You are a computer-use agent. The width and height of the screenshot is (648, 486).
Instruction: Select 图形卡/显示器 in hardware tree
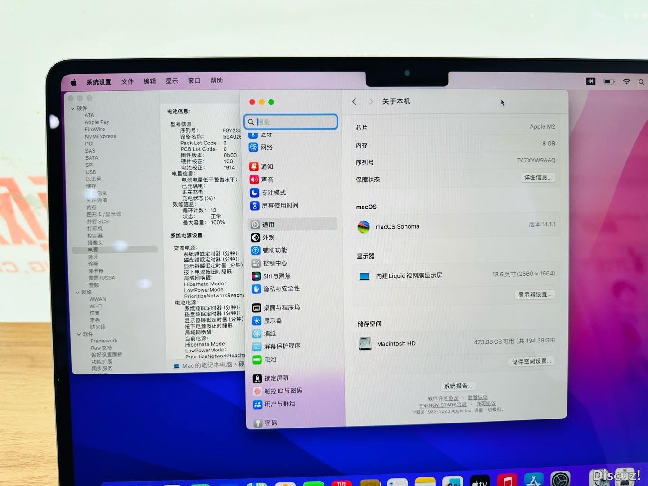(x=104, y=215)
